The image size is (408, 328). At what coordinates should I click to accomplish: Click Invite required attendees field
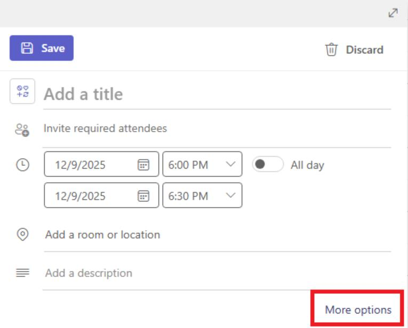pyautogui.click(x=213, y=129)
